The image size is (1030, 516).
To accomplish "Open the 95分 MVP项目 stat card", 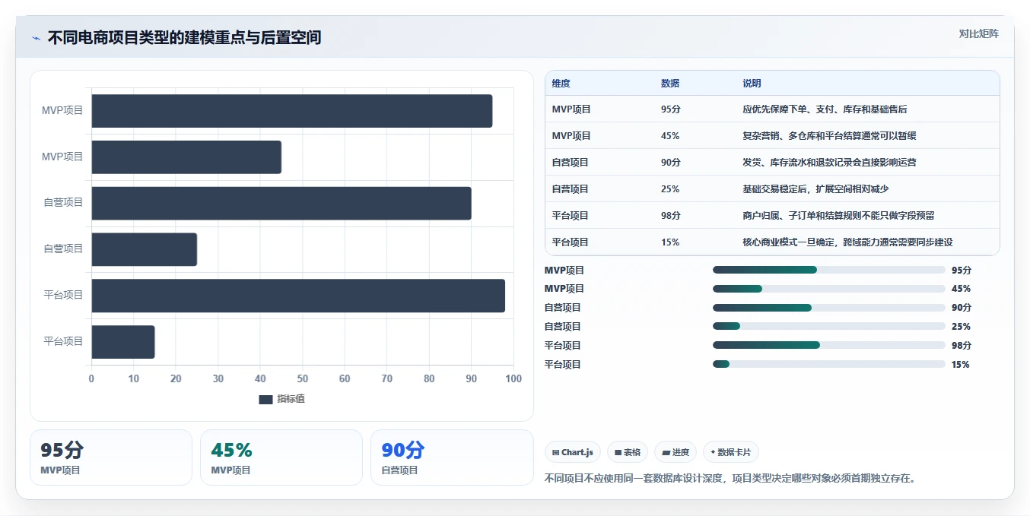I will [x=111, y=457].
